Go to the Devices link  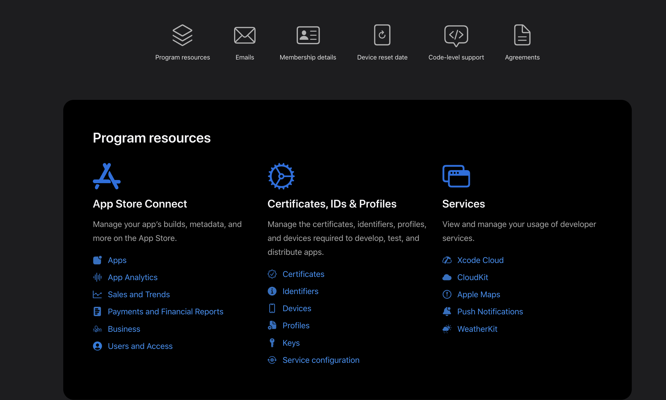tap(297, 308)
